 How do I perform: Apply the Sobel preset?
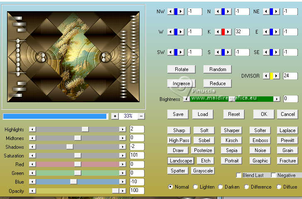pos(204,140)
